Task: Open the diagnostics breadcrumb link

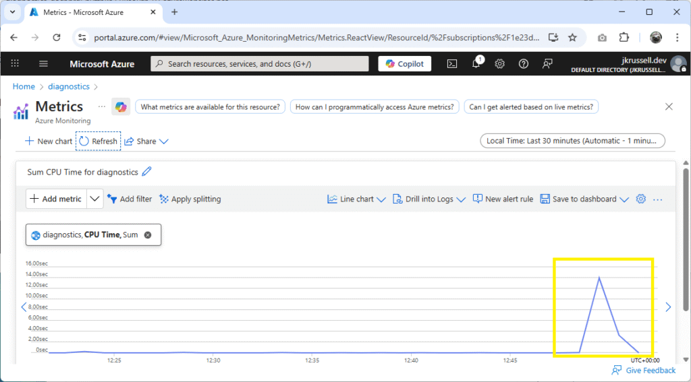Action: click(69, 87)
